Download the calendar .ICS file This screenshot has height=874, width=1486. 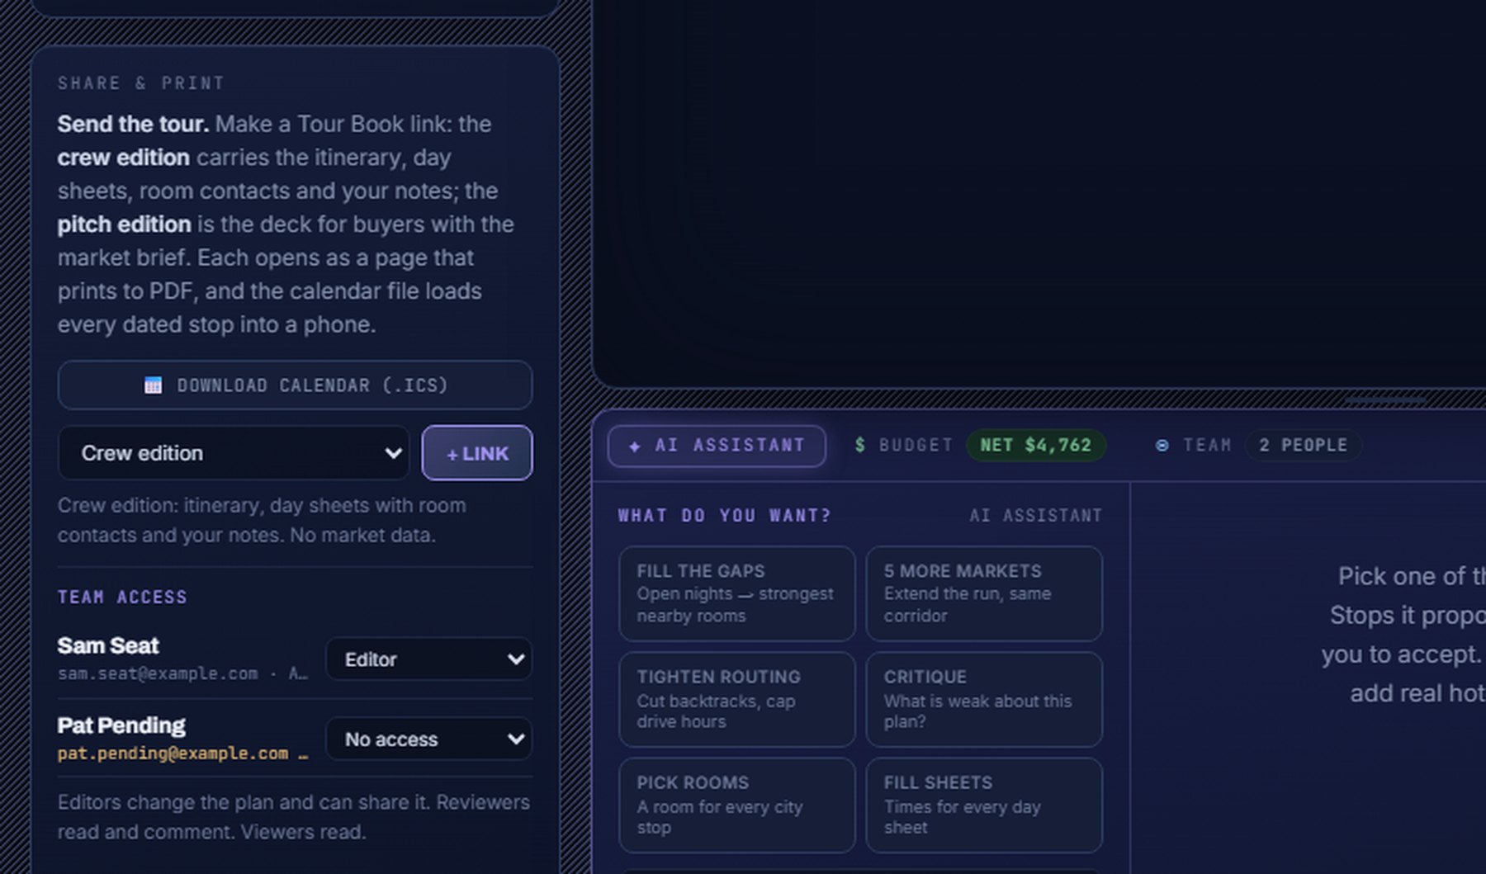click(295, 385)
